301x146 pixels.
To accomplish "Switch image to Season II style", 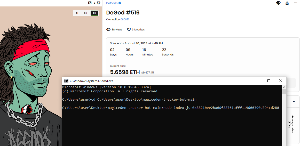I will [86, 13].
